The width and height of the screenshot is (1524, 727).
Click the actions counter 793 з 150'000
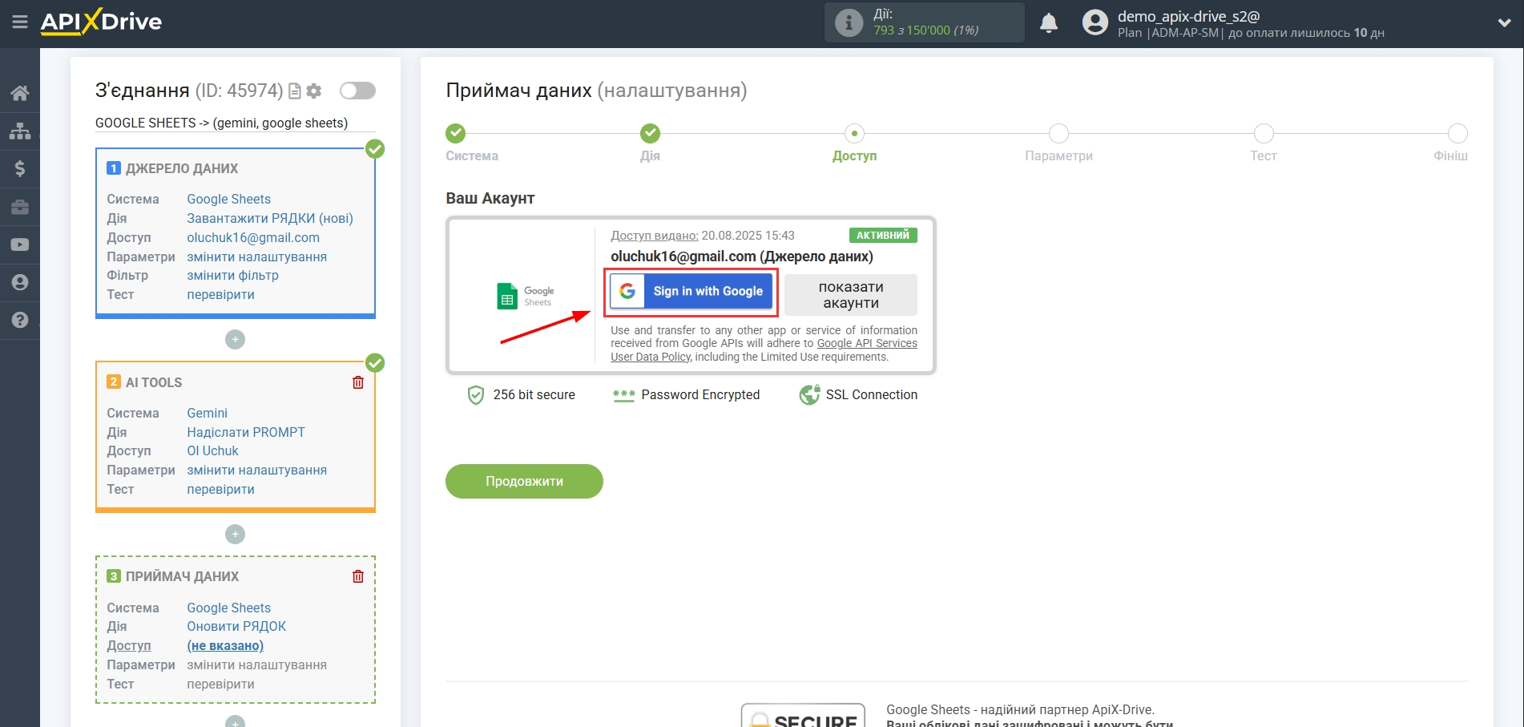pyautogui.click(x=925, y=30)
